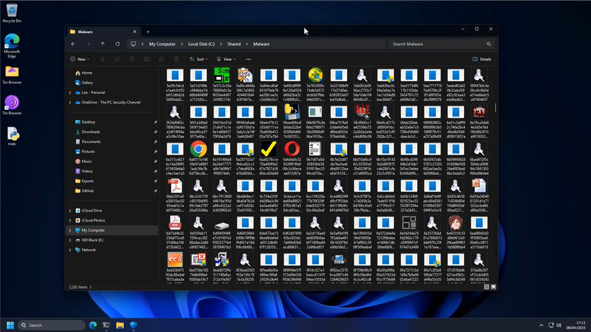Open Downloads in the navigation pane
Viewport: 591px width, 332px height.
(x=91, y=132)
